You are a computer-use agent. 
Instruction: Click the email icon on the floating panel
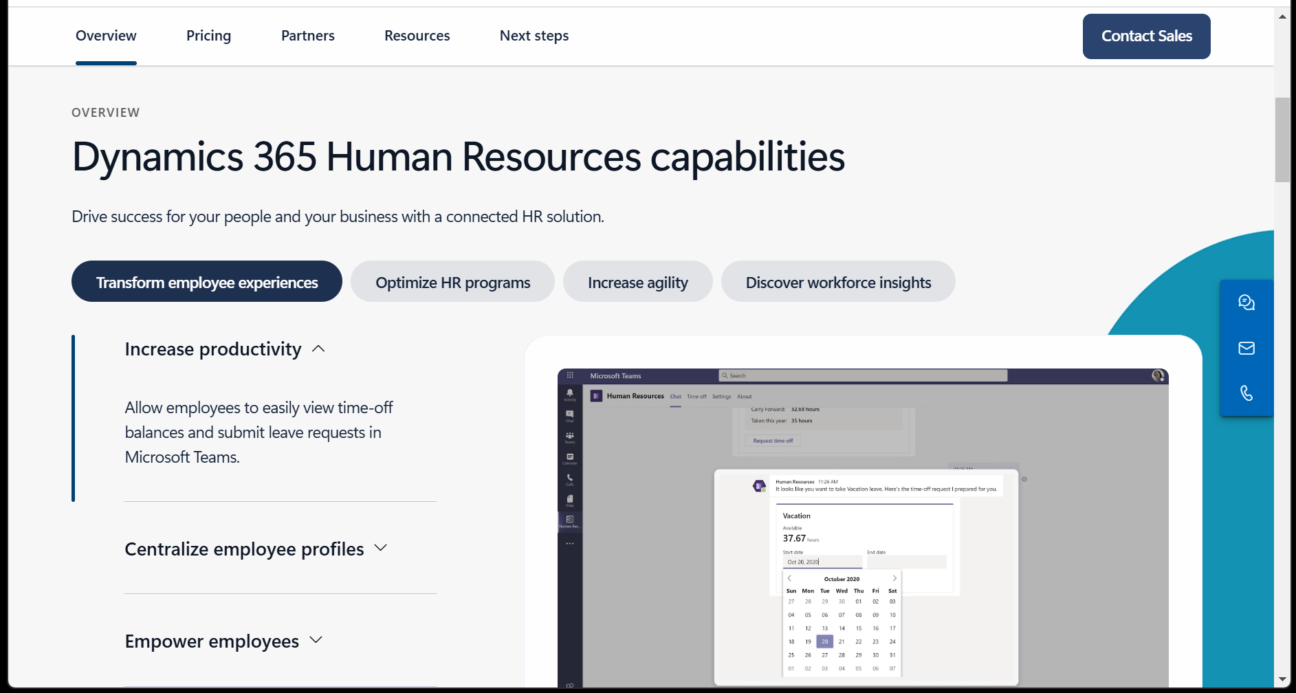coord(1246,348)
